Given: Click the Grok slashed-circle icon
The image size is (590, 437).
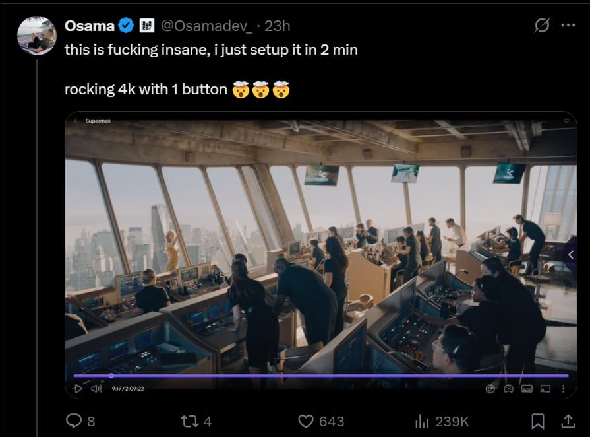Looking at the screenshot, I should pyautogui.click(x=542, y=26).
